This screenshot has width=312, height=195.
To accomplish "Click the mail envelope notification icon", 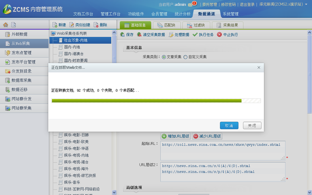I will [x=191, y=5].
